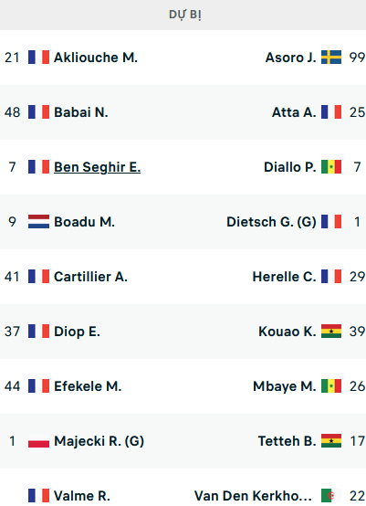Click the France flag beside Akliouche M.

coord(38,58)
